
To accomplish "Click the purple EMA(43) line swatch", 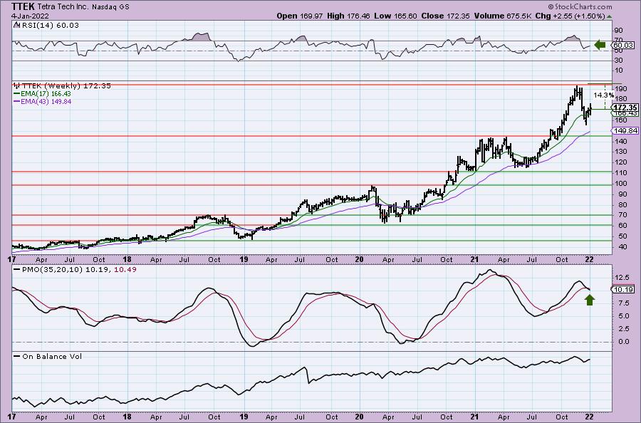I will [17, 102].
